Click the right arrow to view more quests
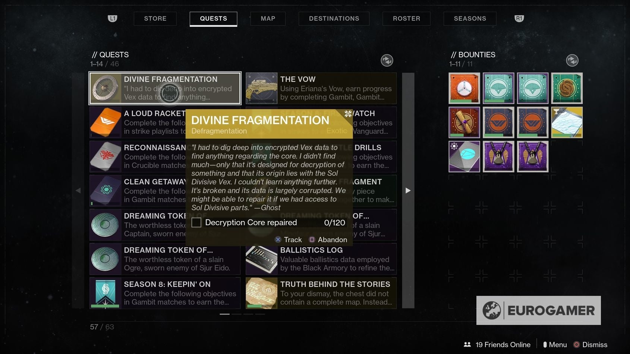This screenshot has width=630, height=354. pyautogui.click(x=408, y=190)
